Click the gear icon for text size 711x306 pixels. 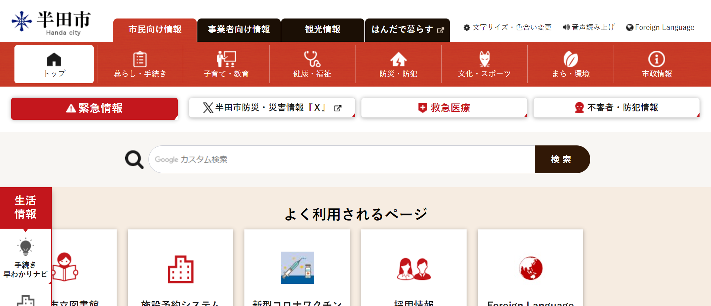[467, 27]
